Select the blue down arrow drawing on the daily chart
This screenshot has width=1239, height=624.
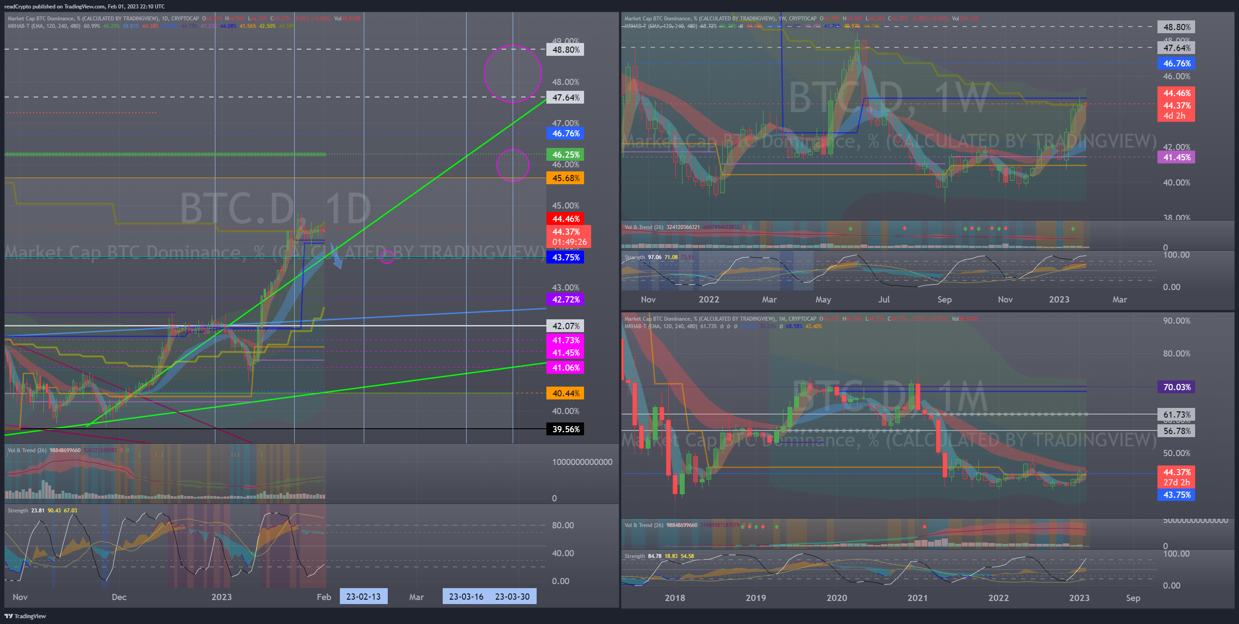point(337,256)
